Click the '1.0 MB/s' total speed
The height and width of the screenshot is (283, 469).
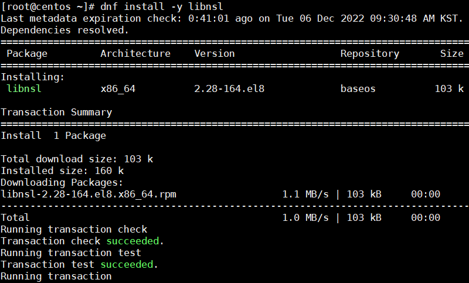305,217
